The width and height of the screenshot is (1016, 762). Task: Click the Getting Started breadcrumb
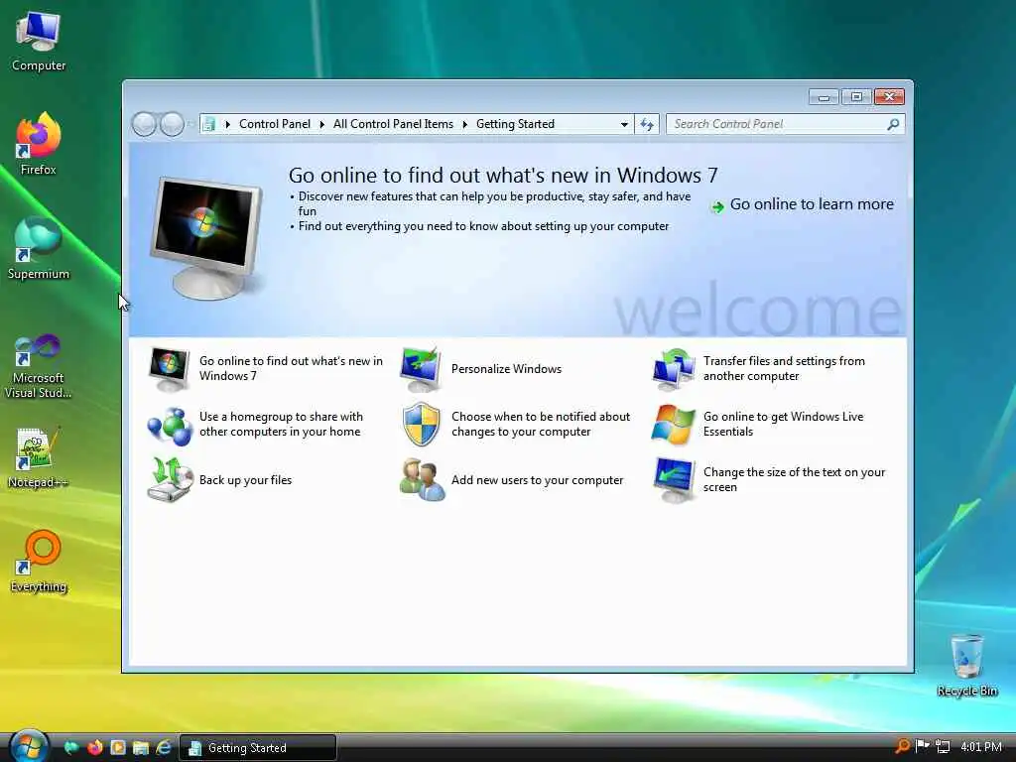click(x=515, y=124)
